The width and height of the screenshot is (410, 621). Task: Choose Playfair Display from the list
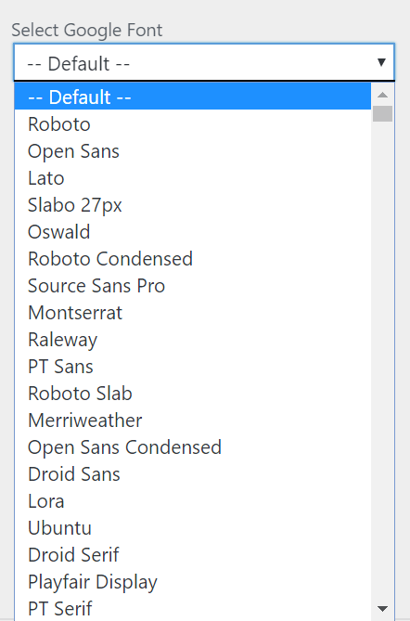click(193, 582)
